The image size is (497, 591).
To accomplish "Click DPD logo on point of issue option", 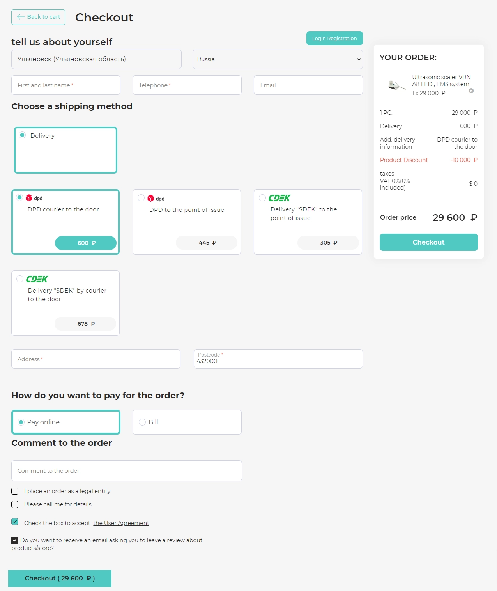I will click(x=156, y=199).
